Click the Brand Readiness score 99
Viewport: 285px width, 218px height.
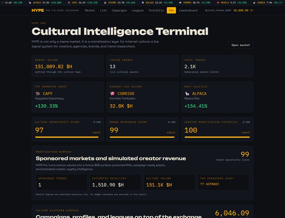(x=114, y=130)
